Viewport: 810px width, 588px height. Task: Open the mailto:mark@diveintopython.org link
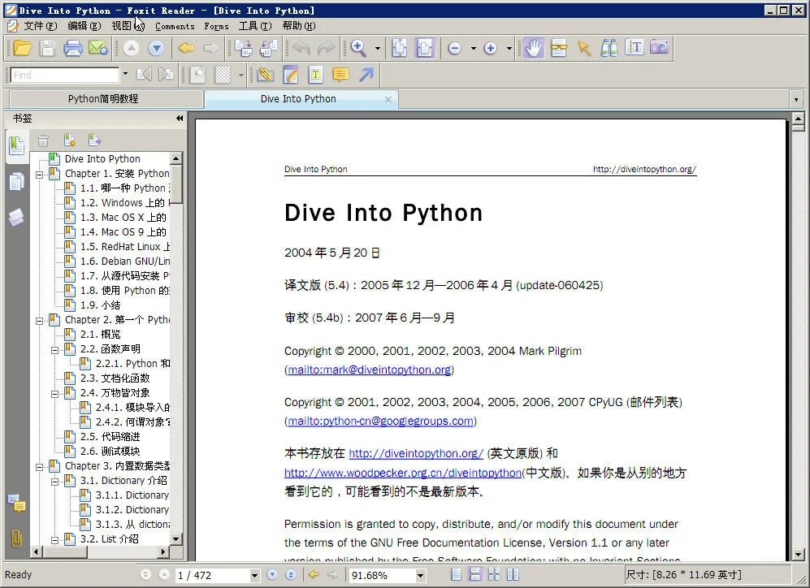(x=370, y=370)
